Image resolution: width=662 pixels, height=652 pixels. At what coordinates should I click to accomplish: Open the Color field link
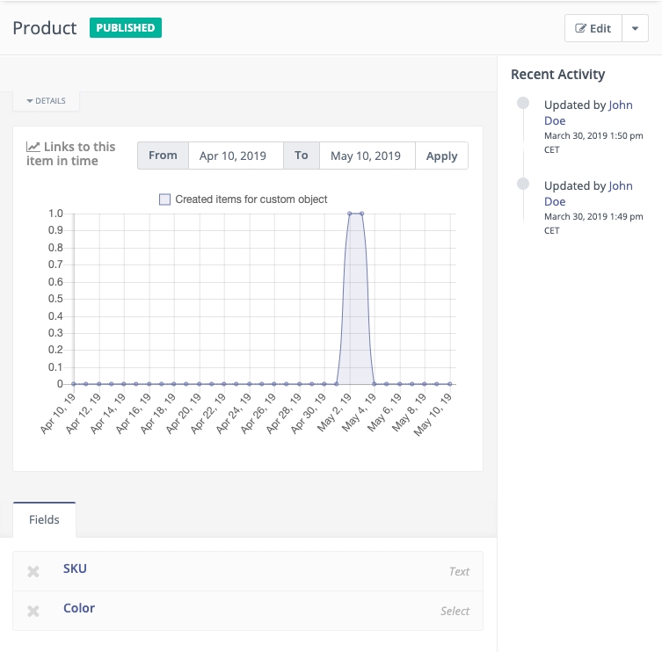(x=79, y=608)
